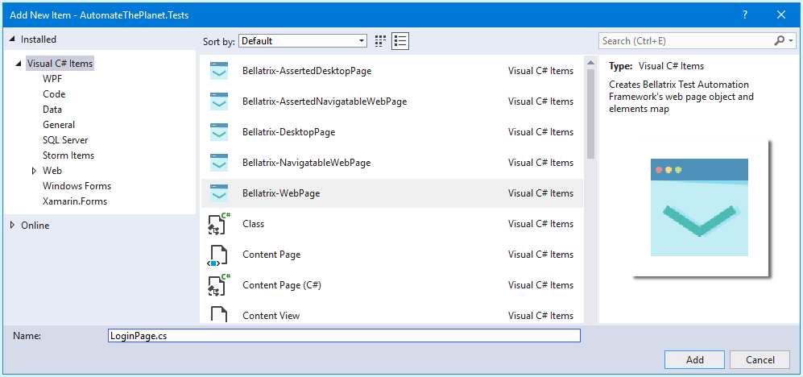Select the Code category
Image resolution: width=803 pixels, height=377 pixels.
point(54,94)
